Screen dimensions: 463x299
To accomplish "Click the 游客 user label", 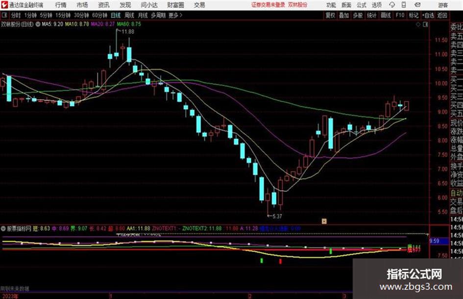I will (442, 5).
